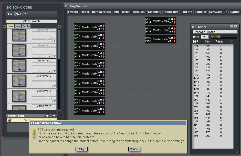Open first MasterVerb device thumbnail
The width and height of the screenshot is (241, 156).
[x=19, y=35]
